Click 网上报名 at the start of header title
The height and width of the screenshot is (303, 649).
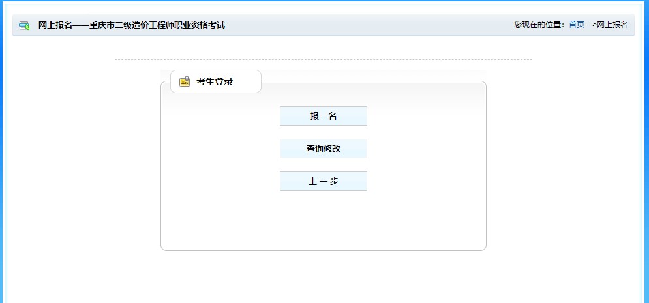coord(55,25)
